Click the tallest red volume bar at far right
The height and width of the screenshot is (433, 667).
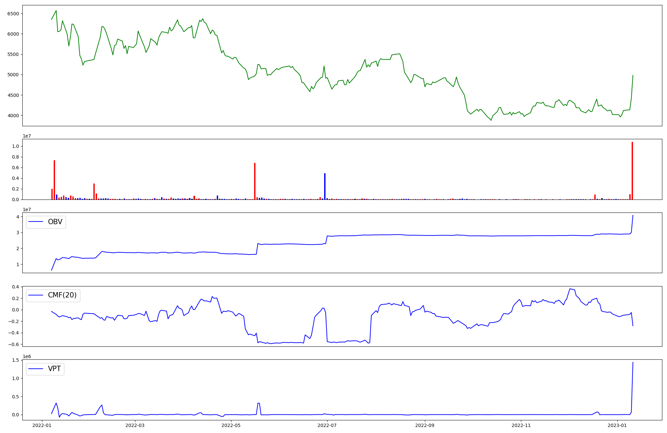[x=632, y=171]
